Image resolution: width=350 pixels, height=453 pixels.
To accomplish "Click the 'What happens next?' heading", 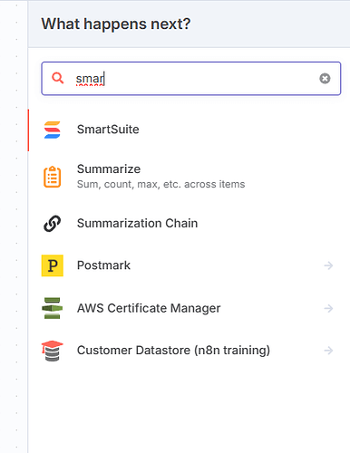I will [116, 24].
